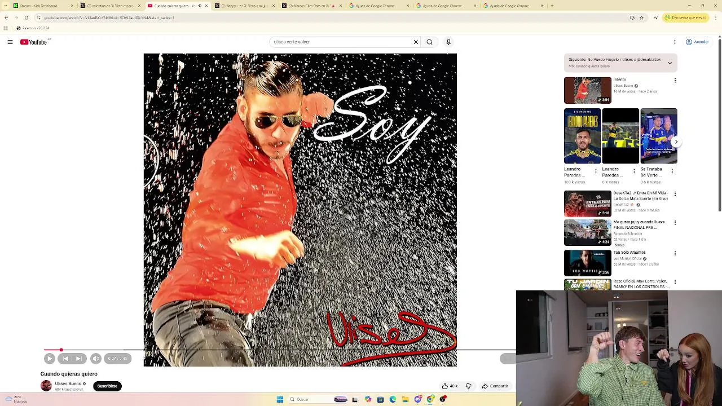This screenshot has height=406, width=722.
Task: Bookmark this page with the star
Action: tap(641, 17)
